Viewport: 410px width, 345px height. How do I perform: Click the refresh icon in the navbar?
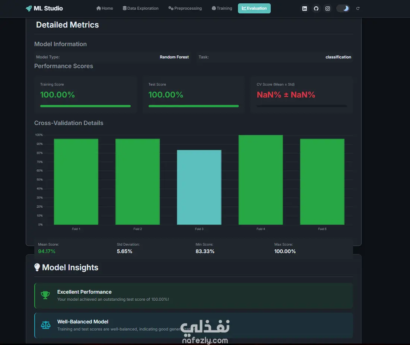tap(358, 8)
